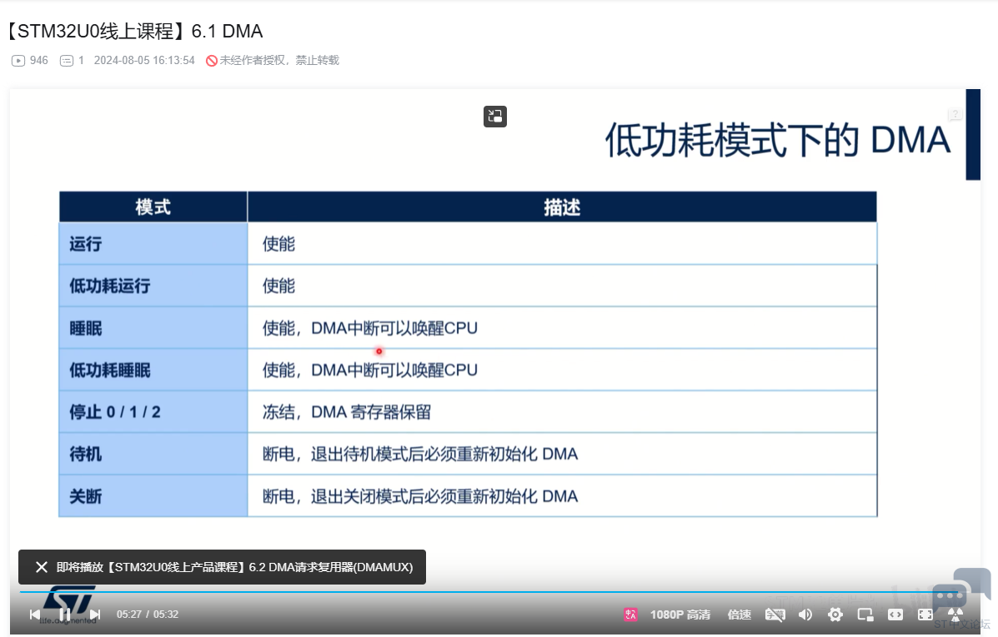Click on the video progress bar

[494, 593]
